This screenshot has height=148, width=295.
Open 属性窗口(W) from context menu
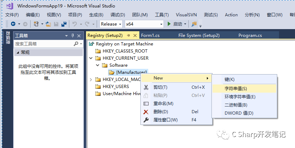click(x=177, y=120)
